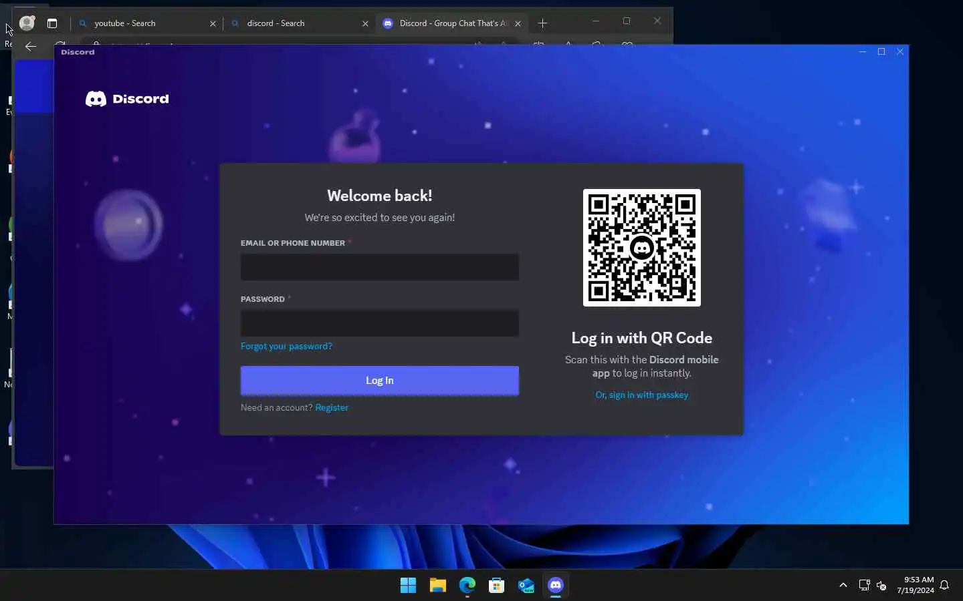Click the Edge profile avatar icon
The image size is (963, 601).
(x=27, y=23)
